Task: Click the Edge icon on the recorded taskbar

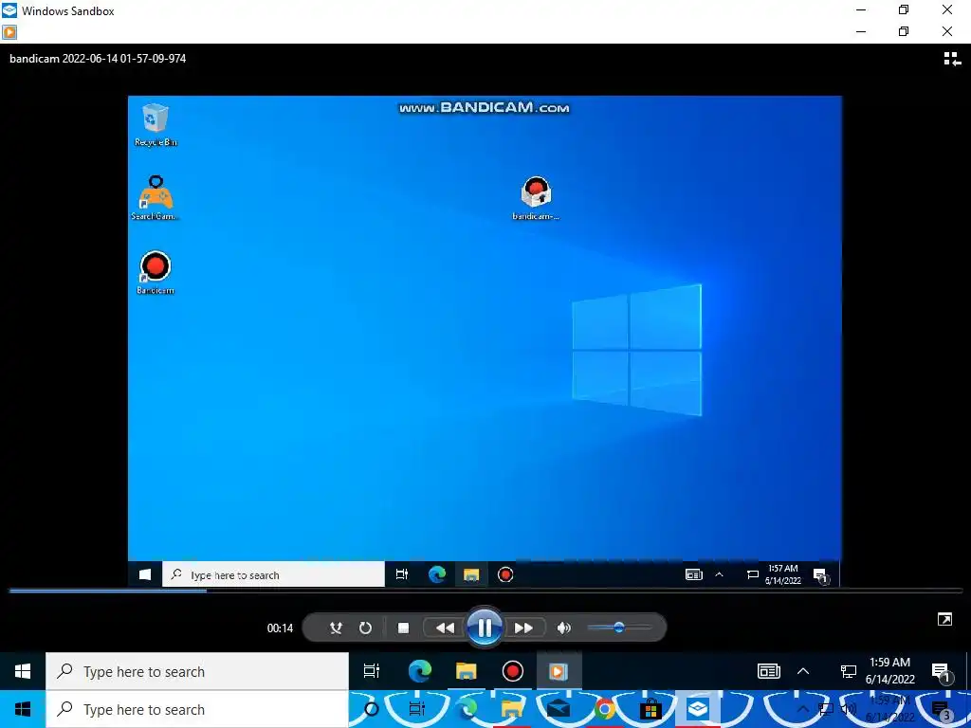Action: coord(437,574)
